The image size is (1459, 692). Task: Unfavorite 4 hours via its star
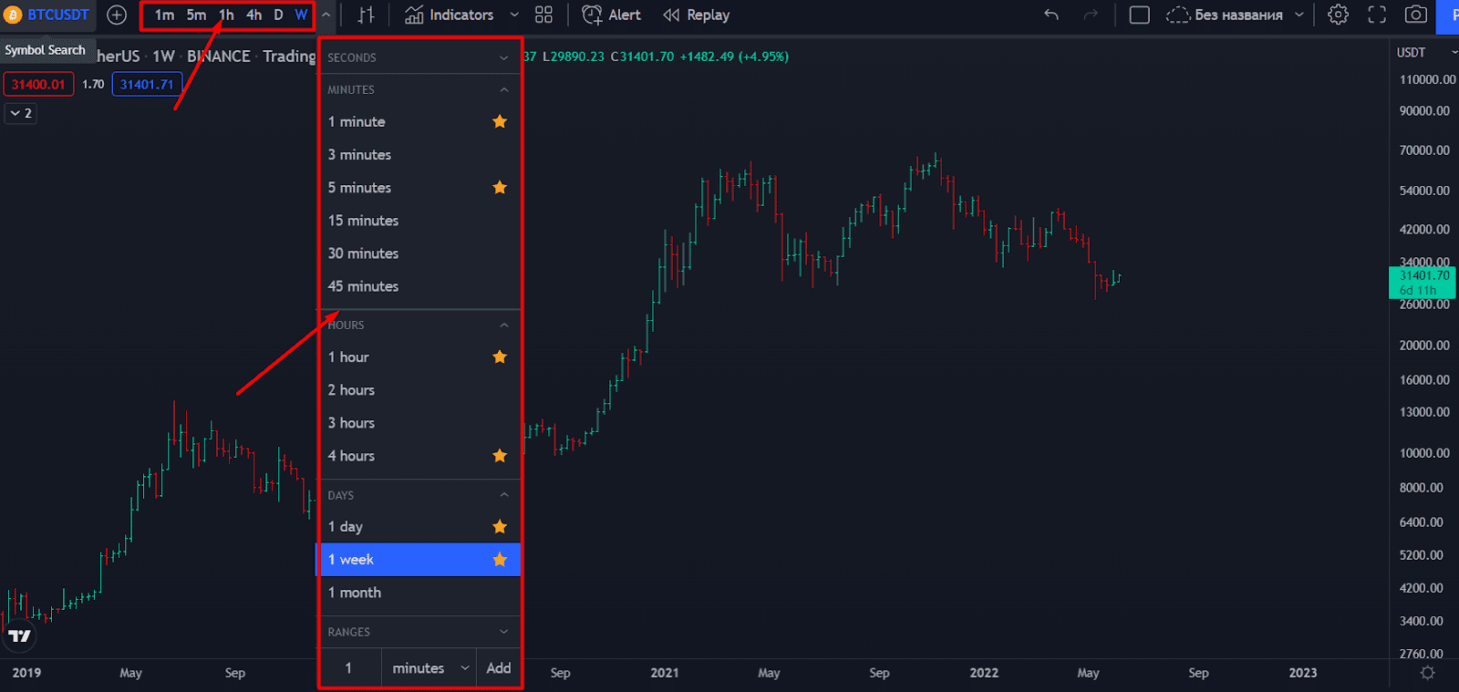pyautogui.click(x=500, y=455)
